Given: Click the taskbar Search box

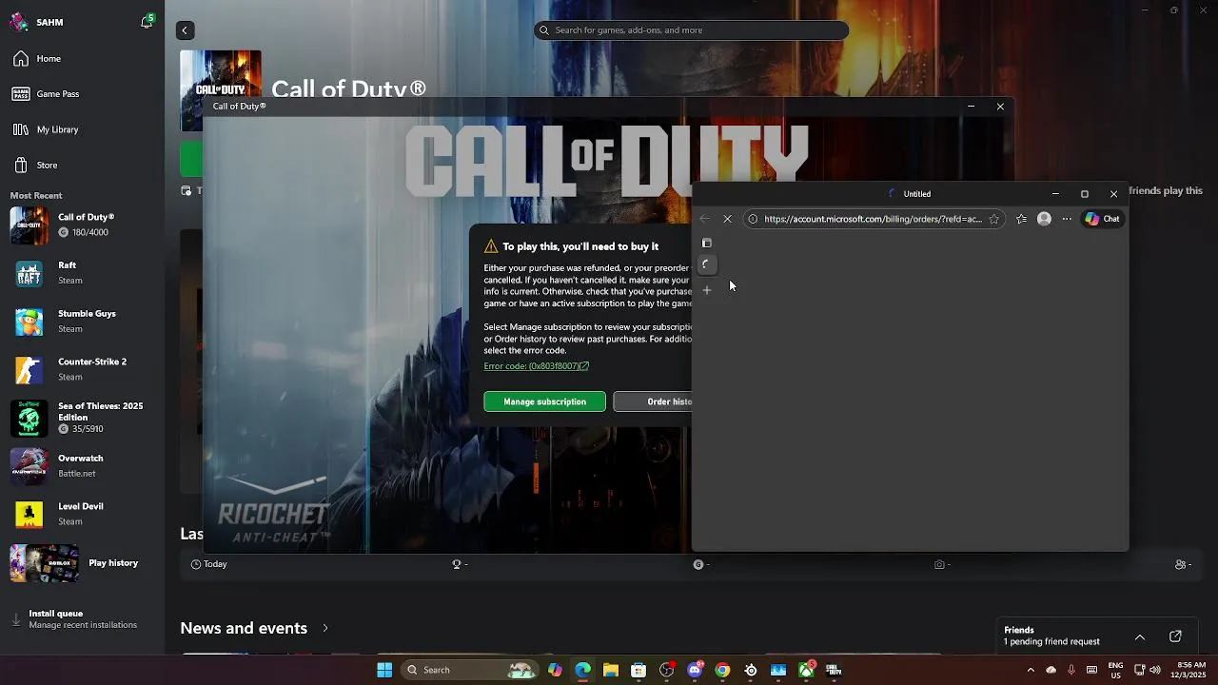Looking at the screenshot, I should [x=471, y=670].
